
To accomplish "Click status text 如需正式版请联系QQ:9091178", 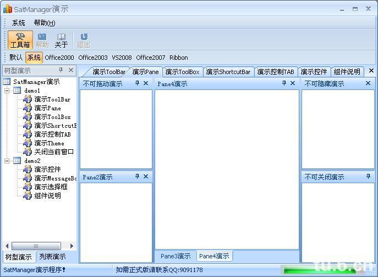I will [159, 270].
